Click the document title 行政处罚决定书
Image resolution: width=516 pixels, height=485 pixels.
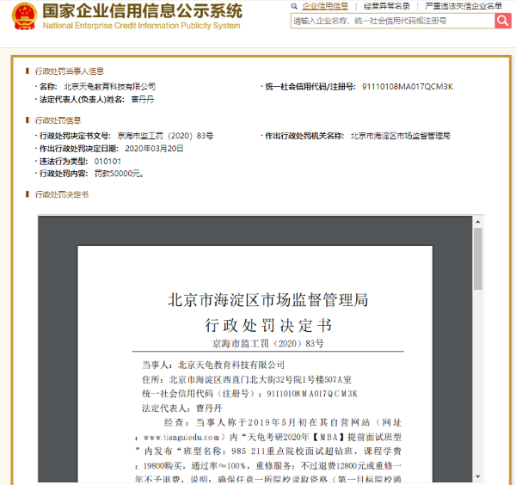[x=268, y=325]
